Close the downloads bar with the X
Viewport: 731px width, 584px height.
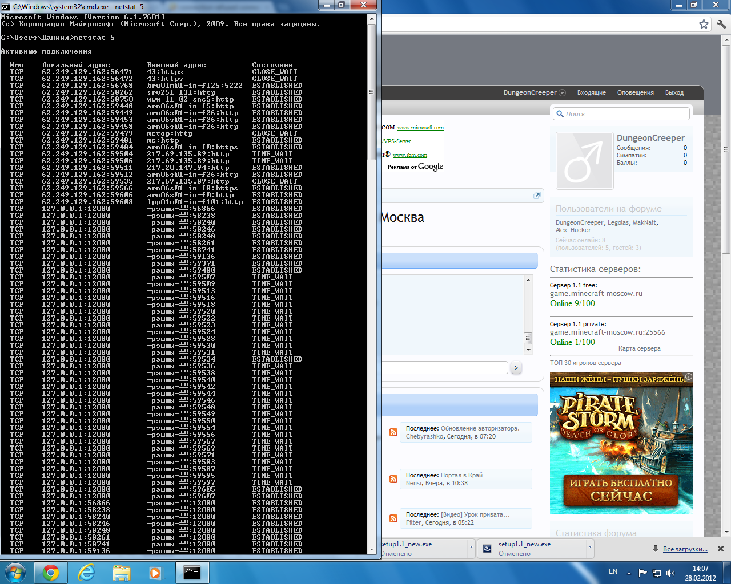(x=720, y=549)
